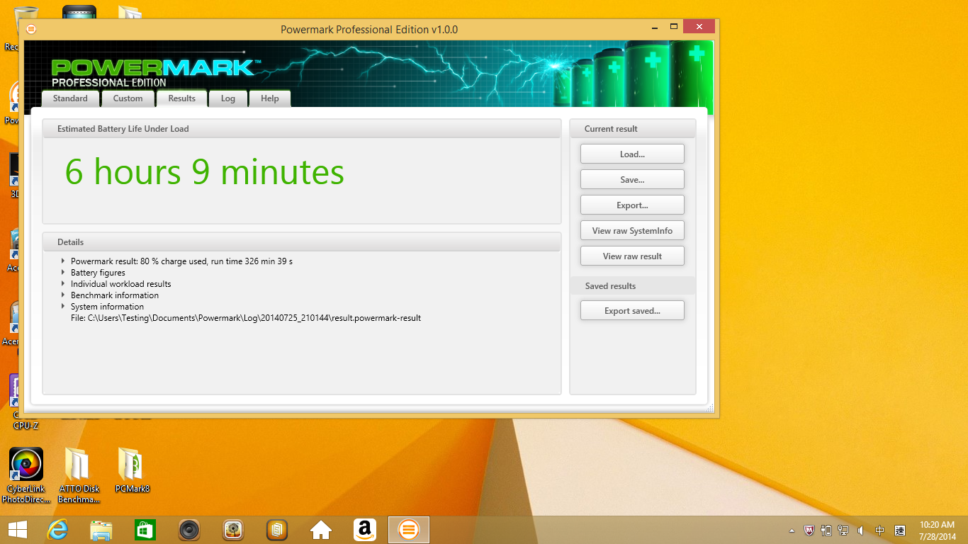Click the volume speaker tray icon
The width and height of the screenshot is (968, 544).
(x=861, y=530)
